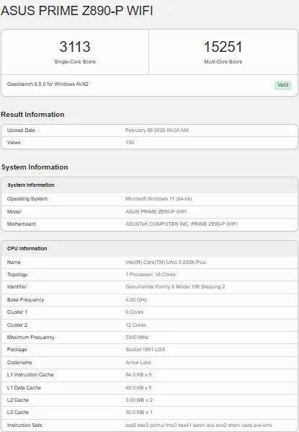This screenshot has height=432, width=299.
Task: Click the L1 Data Cache label
Action: pyautogui.click(x=24, y=387)
